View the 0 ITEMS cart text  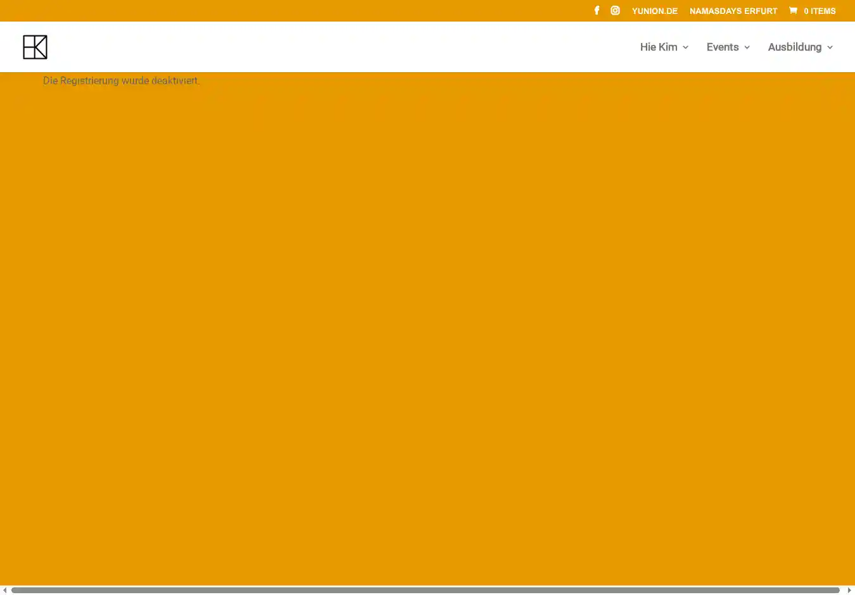[x=820, y=11]
